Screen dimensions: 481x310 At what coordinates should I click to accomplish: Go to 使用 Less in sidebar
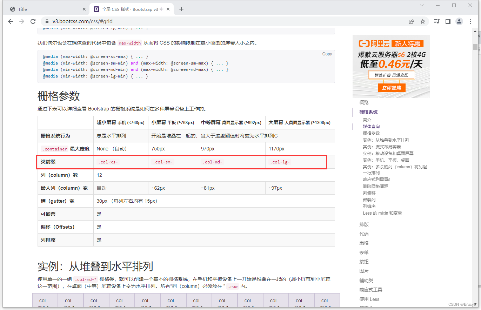tap(369, 299)
